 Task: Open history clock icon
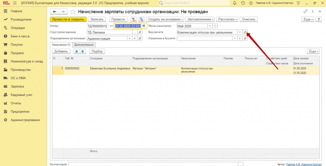(243, 3)
